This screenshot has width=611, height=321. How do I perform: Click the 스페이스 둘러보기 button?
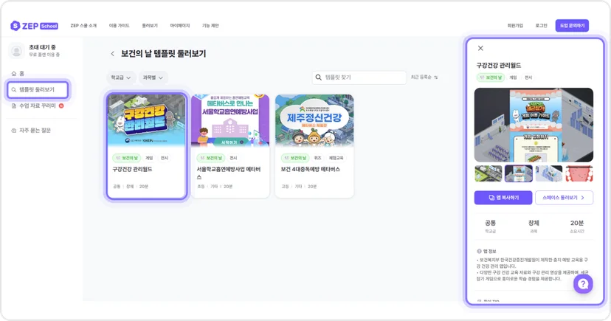(x=564, y=198)
